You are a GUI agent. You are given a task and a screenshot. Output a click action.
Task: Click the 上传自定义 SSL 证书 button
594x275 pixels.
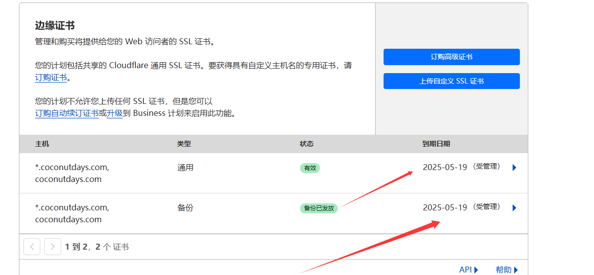click(451, 81)
